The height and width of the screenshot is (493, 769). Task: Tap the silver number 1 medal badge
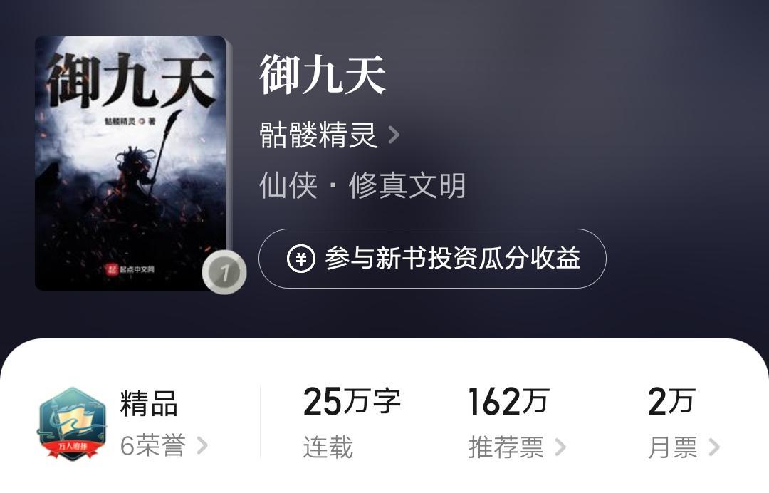[x=224, y=271]
